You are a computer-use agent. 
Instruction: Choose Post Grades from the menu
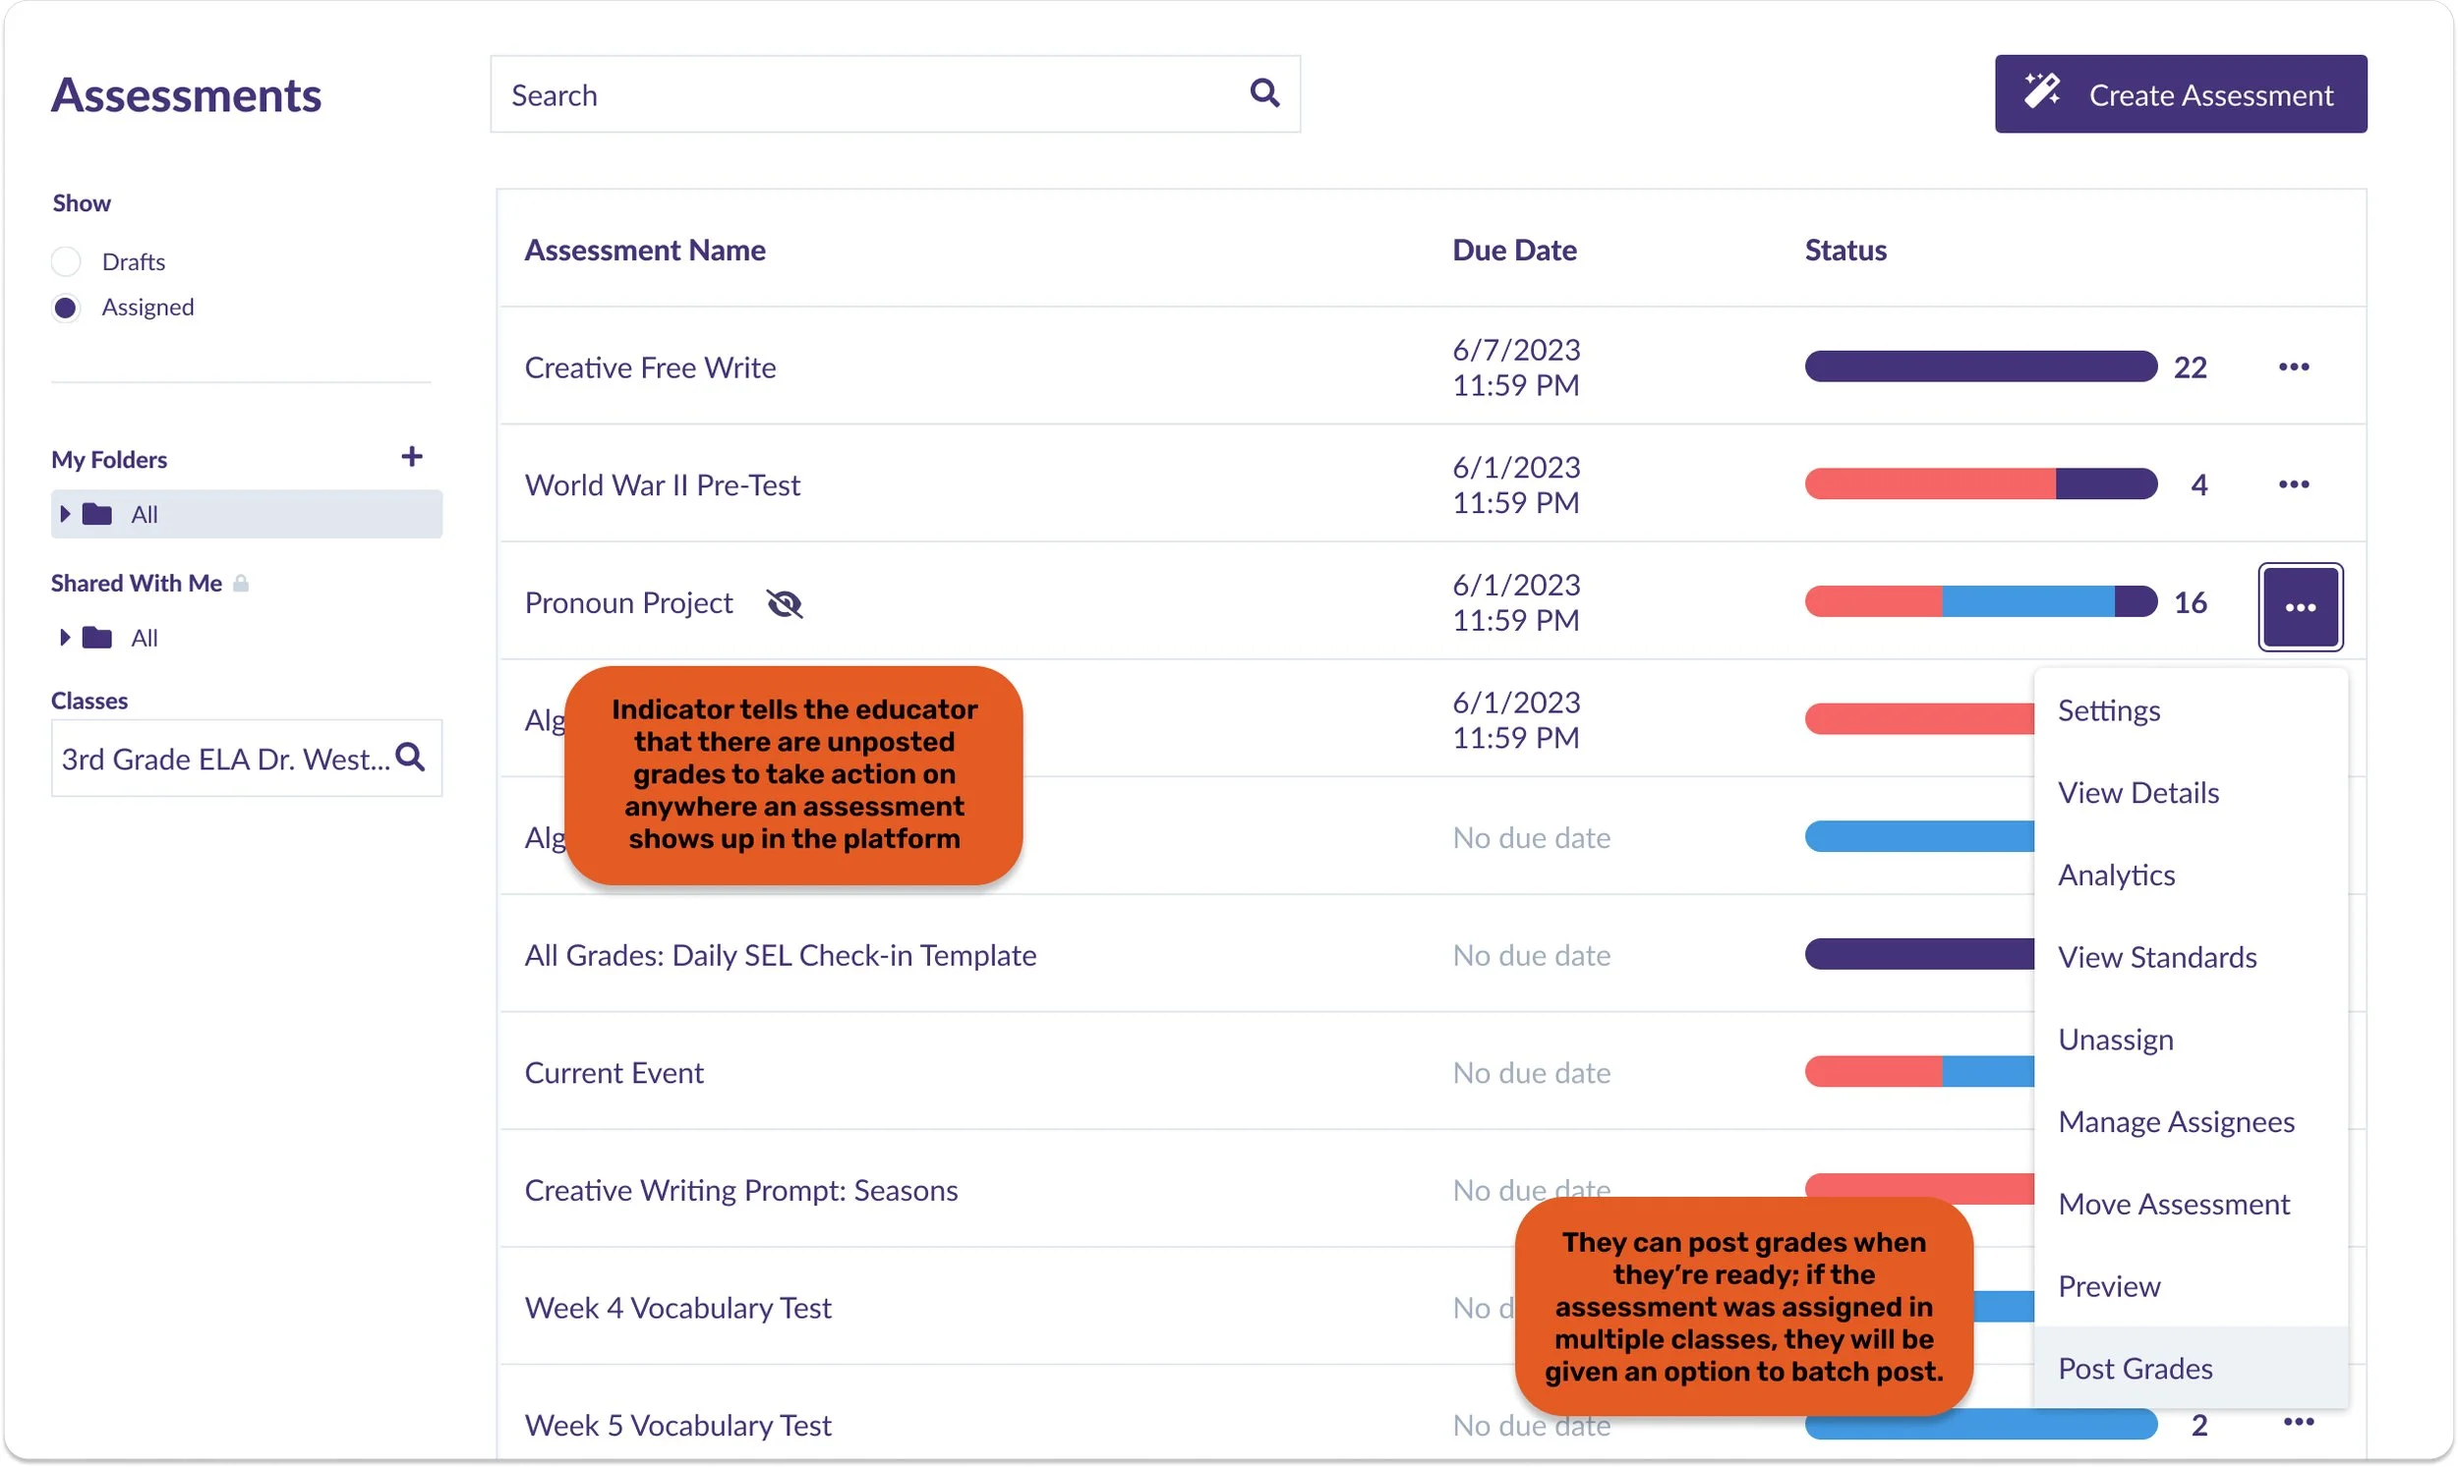[x=2135, y=1368]
